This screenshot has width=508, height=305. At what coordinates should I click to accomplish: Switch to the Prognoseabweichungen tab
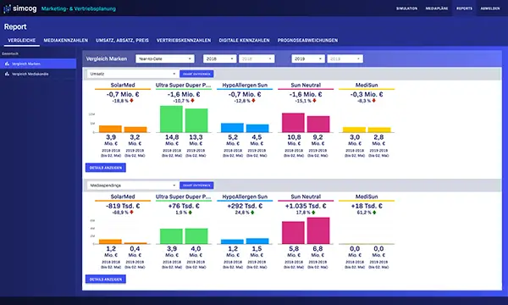coord(307,40)
